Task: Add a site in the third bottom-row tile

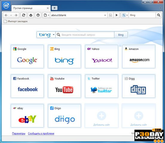Action: coord(101,116)
